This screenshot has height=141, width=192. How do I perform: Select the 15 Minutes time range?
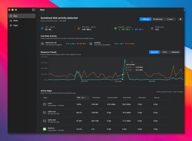pos(158,19)
